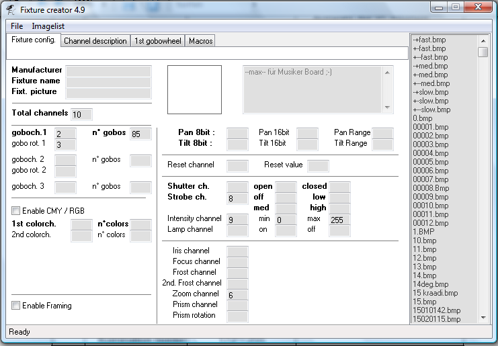Tick the Enable Framing checkbox
The height and width of the screenshot is (346, 498).
pyautogui.click(x=15, y=306)
